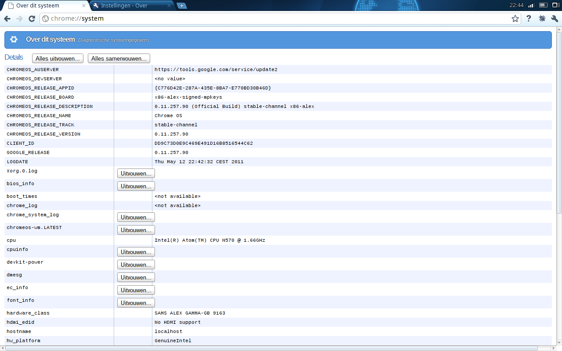The image size is (562, 351).
Task: Click the value 'SAMS ALEX GAMMA-GB 9163'
Action: [x=190, y=313]
